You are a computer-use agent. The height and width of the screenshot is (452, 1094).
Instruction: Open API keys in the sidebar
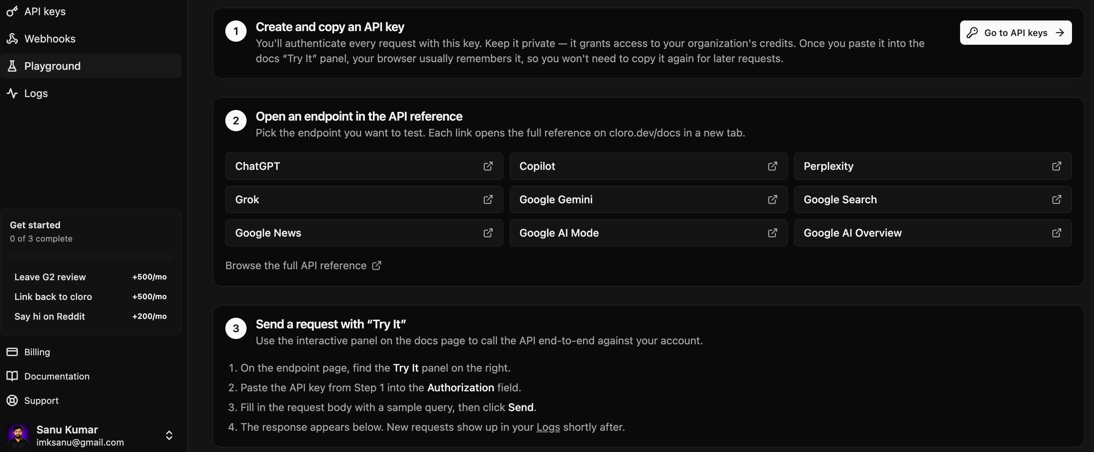(90, 11)
